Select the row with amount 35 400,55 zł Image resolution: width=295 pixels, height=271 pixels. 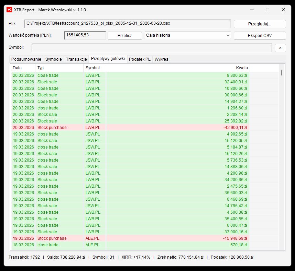[130, 219]
